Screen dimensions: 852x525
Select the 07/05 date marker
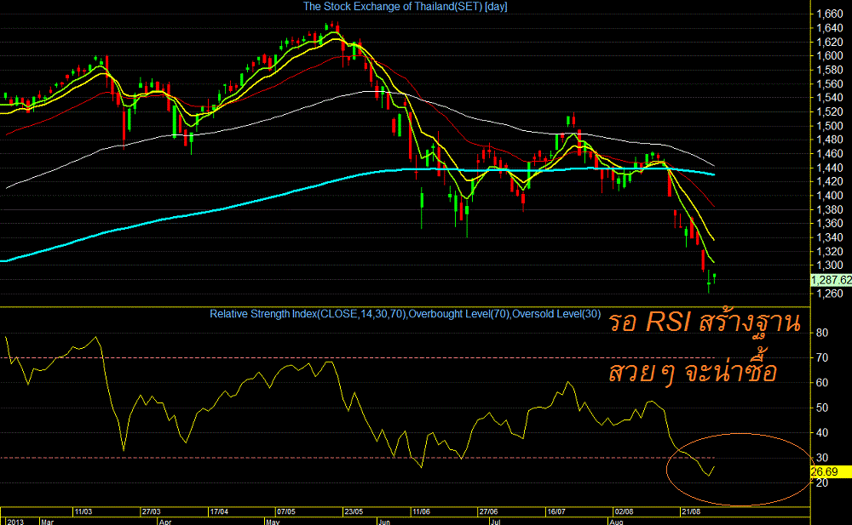coord(285,512)
